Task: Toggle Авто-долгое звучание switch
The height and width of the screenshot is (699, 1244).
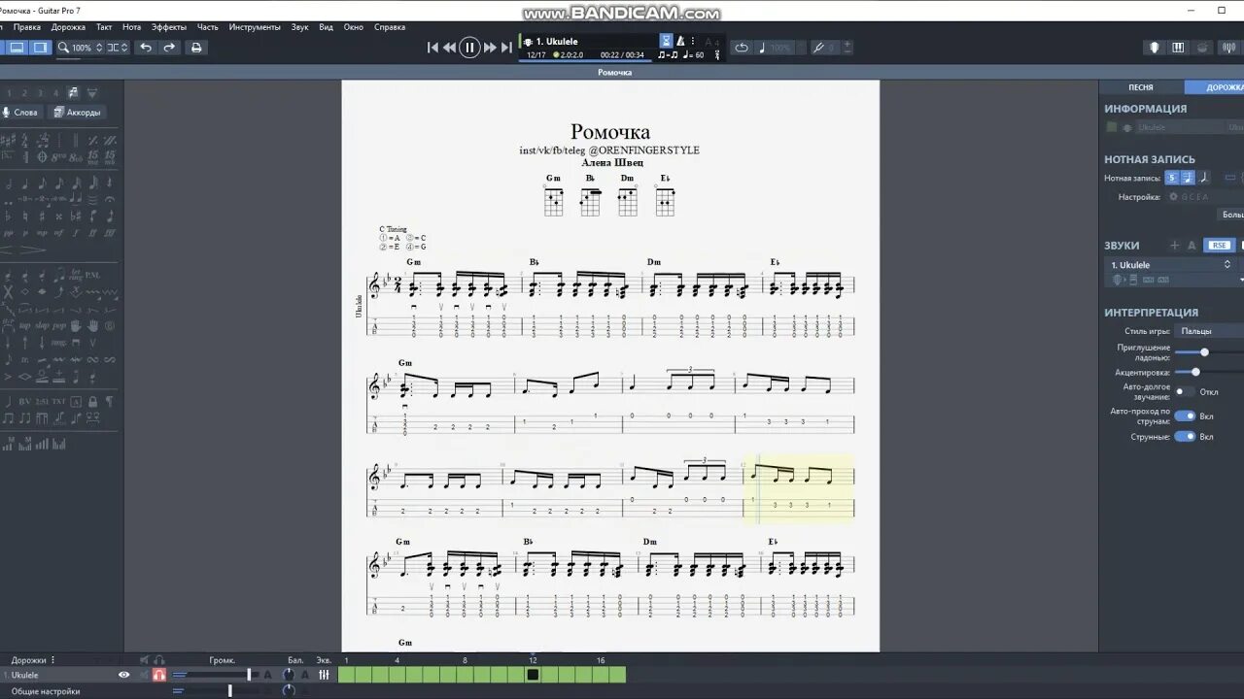Action: click(1185, 392)
